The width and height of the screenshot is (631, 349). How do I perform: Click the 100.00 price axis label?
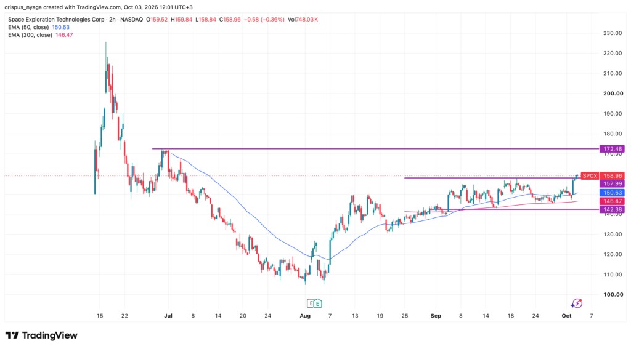(613, 294)
